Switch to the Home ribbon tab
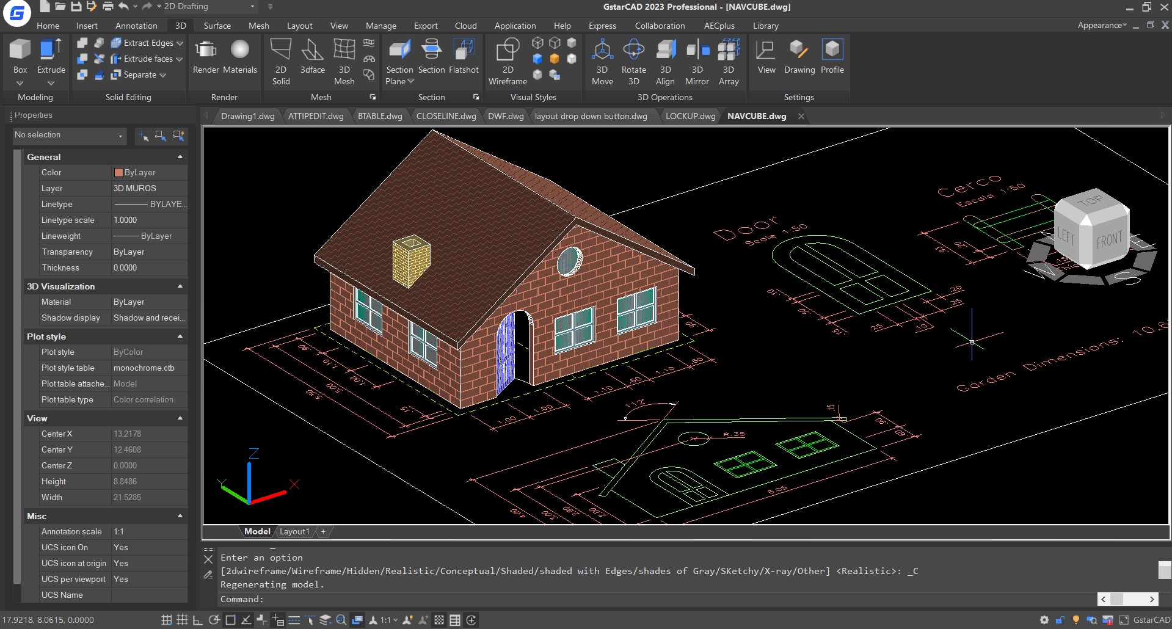 point(48,26)
